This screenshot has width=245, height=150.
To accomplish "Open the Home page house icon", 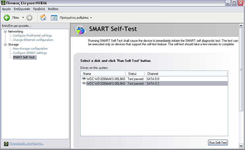I will click(43, 18).
